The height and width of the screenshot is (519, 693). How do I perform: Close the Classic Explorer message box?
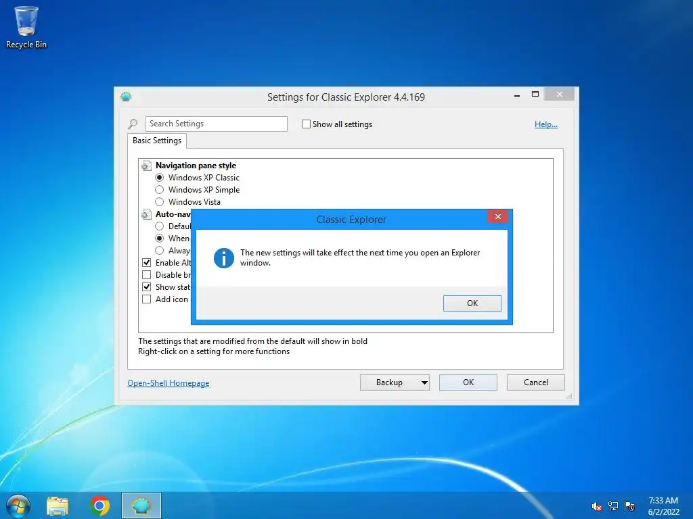tap(497, 216)
